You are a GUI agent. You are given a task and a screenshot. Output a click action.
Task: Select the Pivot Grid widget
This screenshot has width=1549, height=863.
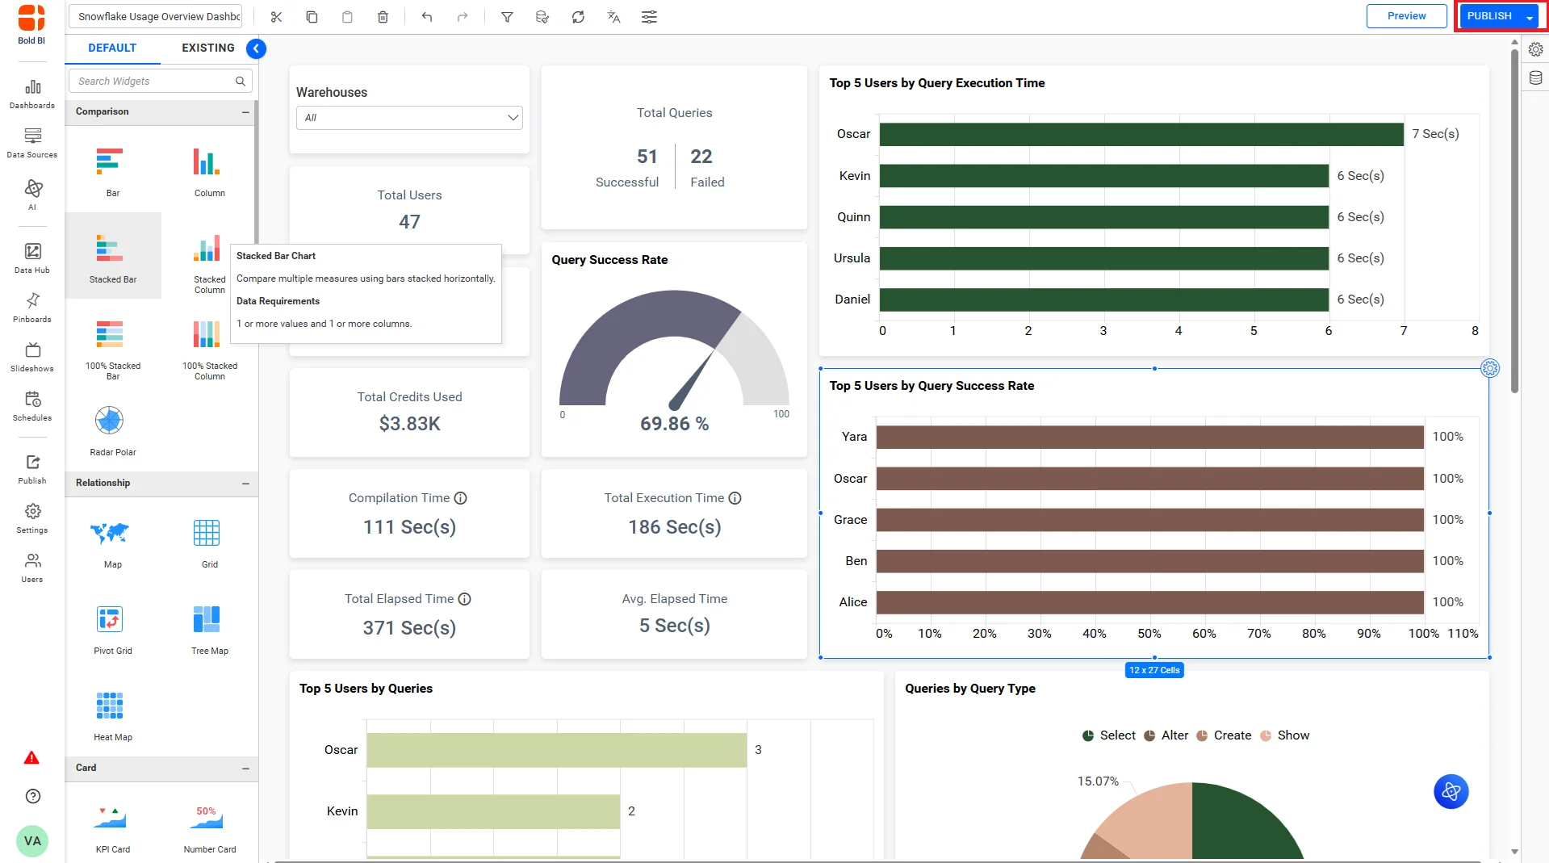pyautogui.click(x=113, y=629)
